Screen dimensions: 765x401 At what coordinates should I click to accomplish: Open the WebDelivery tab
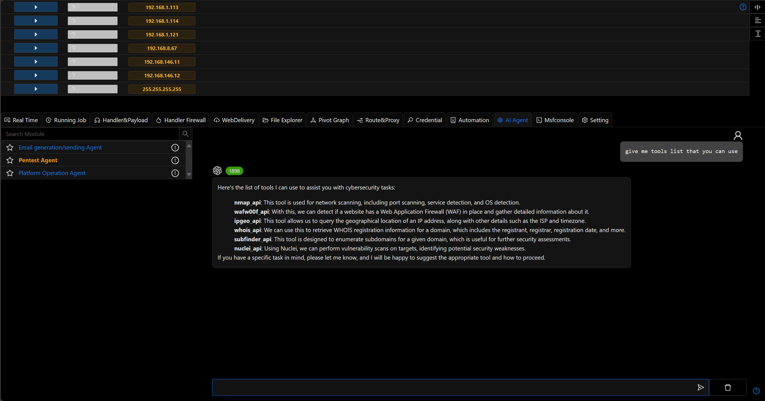pos(234,120)
